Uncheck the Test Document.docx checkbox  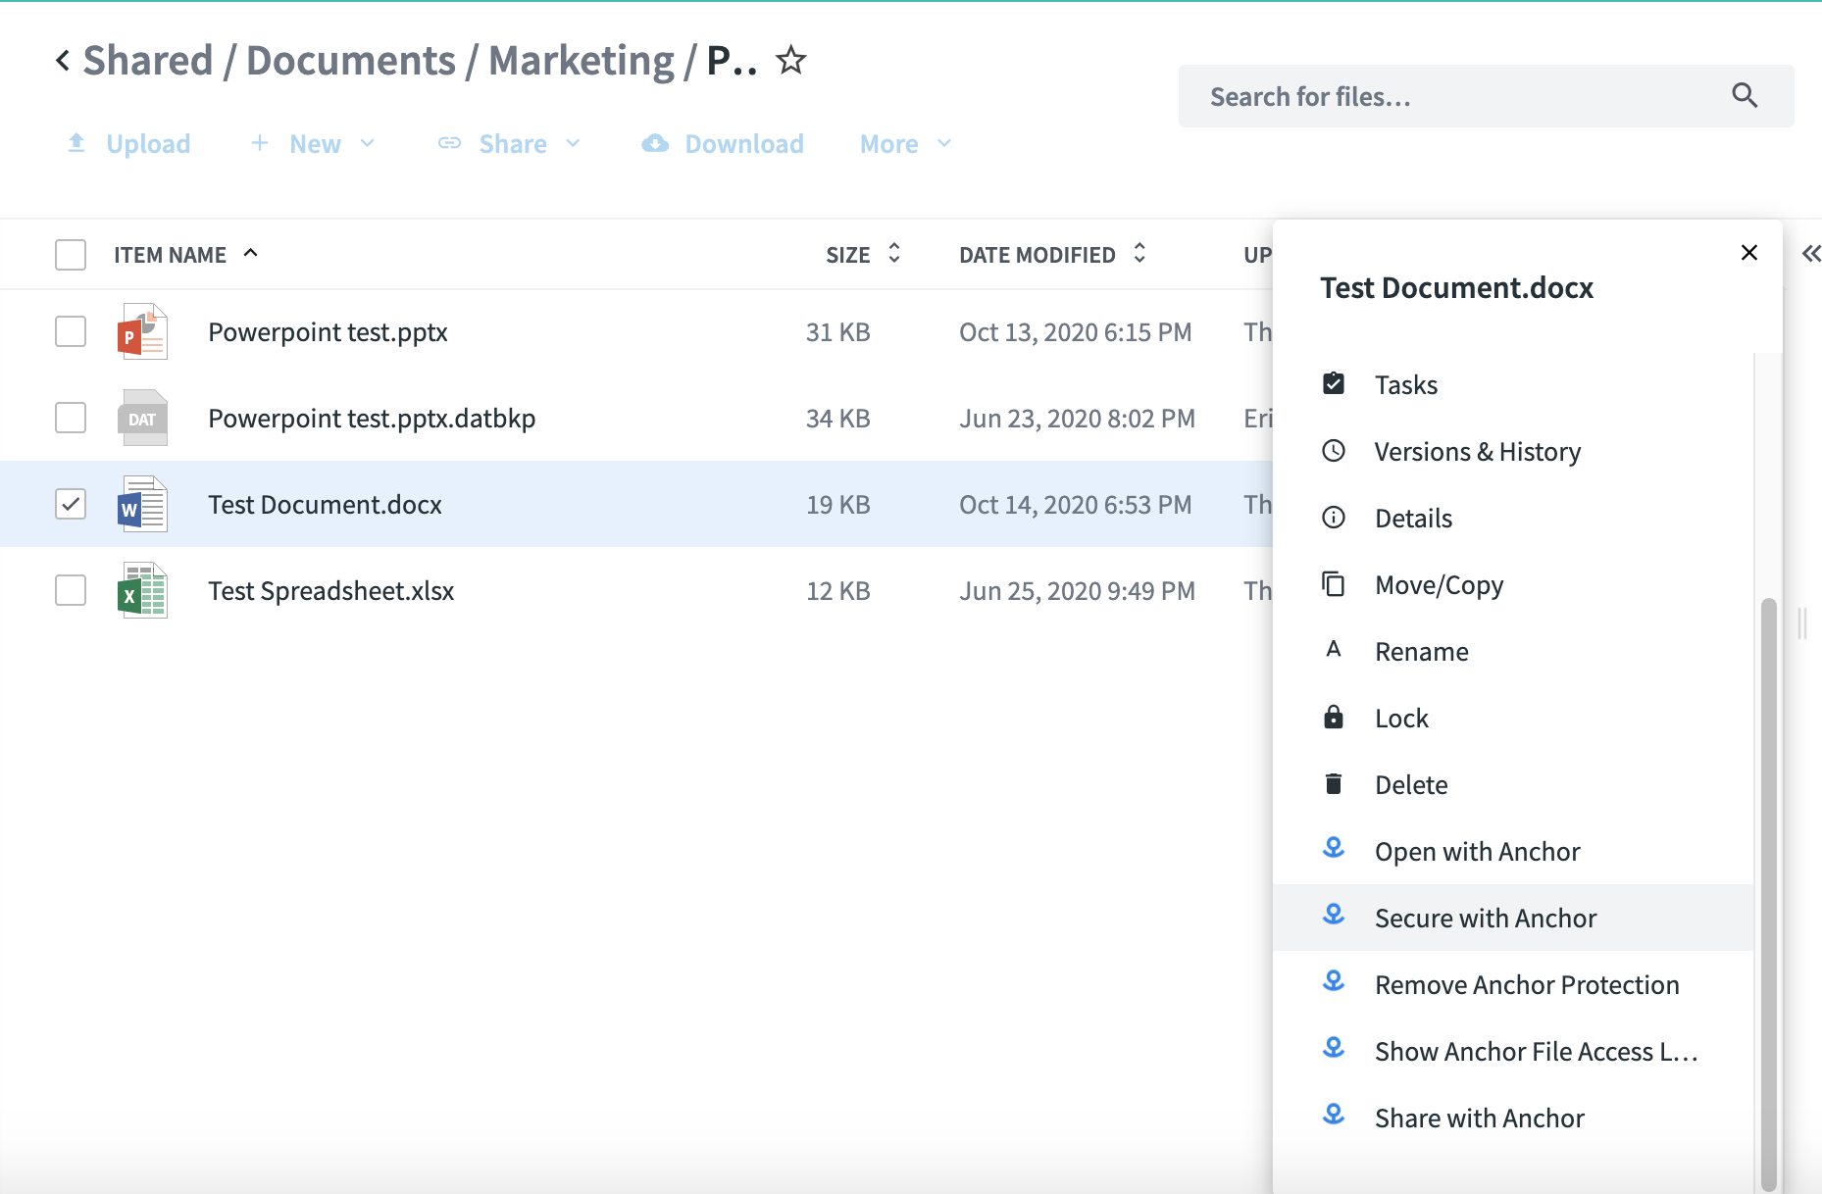71,504
